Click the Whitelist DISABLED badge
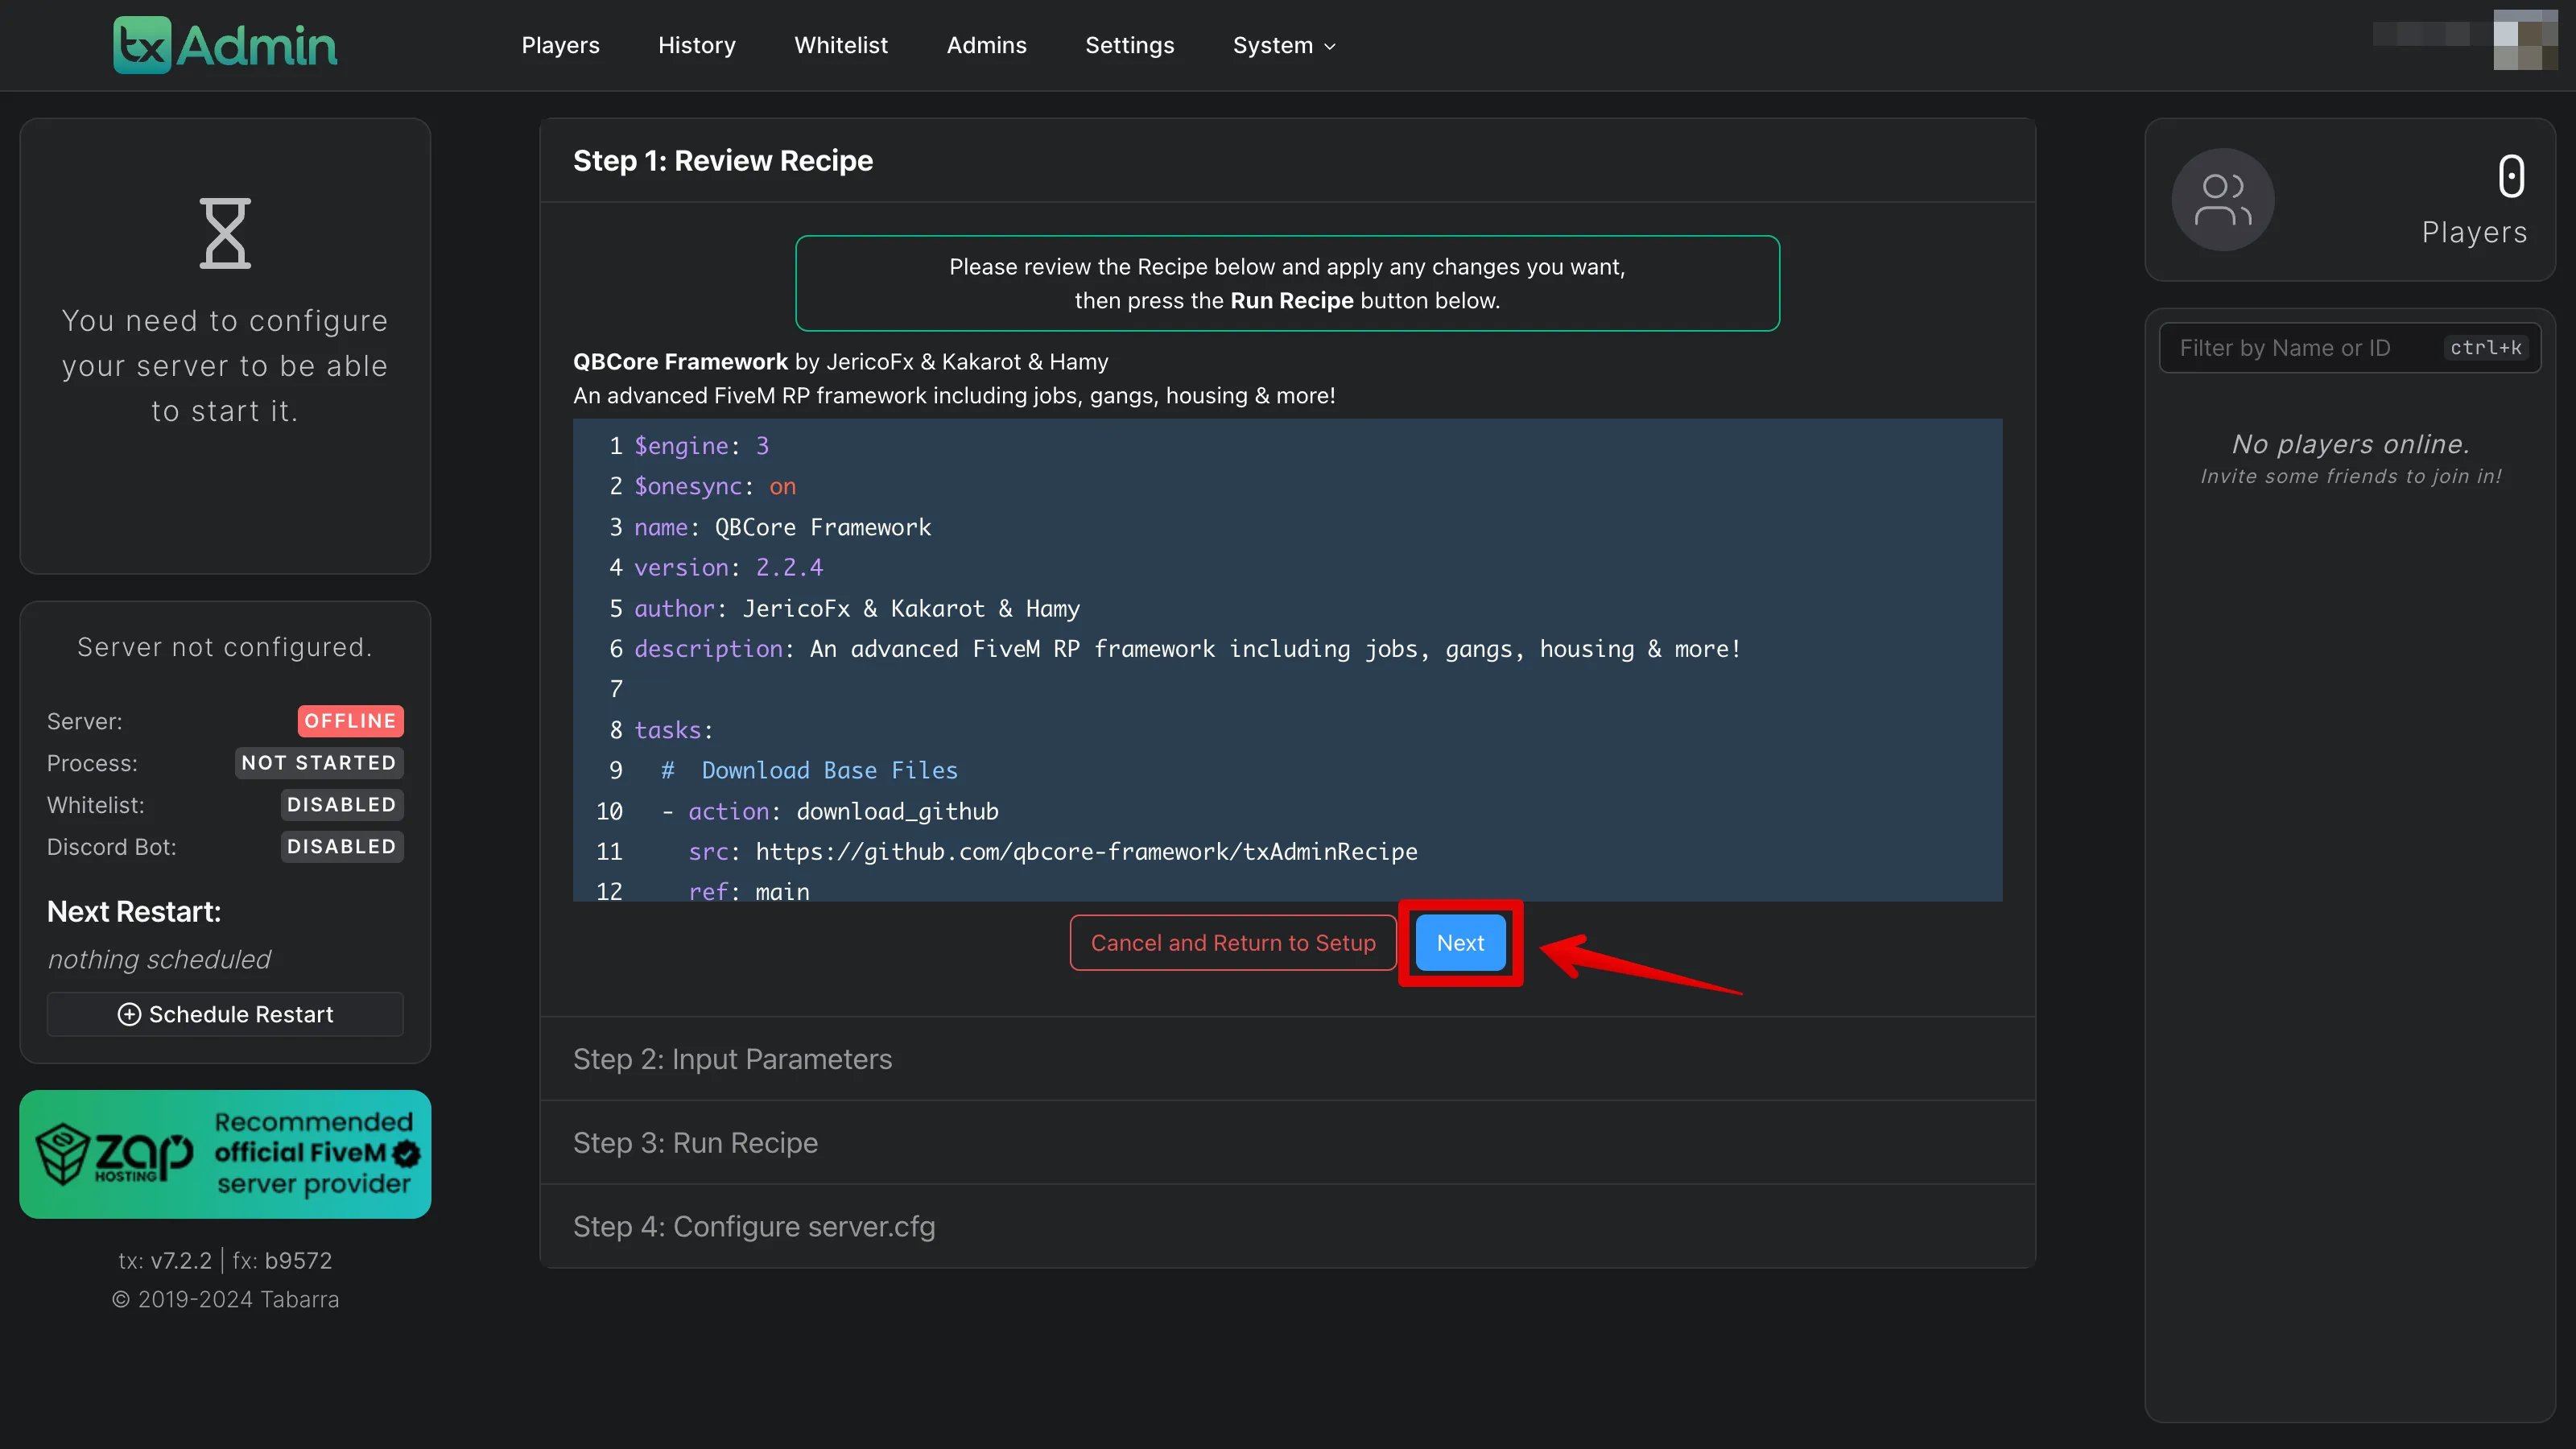This screenshot has height=1449, width=2576. 342,805
